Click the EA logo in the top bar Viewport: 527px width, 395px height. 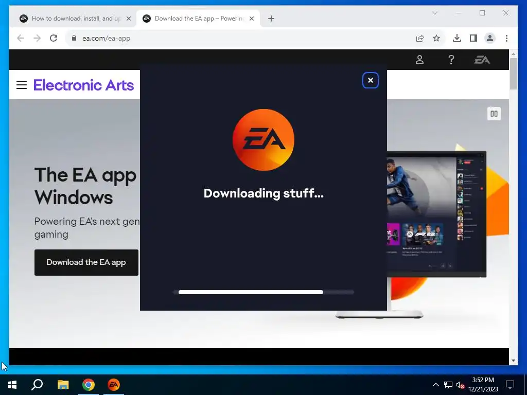point(482,60)
